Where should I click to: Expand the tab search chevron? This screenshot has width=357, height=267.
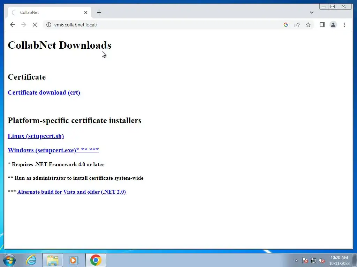pos(312,13)
